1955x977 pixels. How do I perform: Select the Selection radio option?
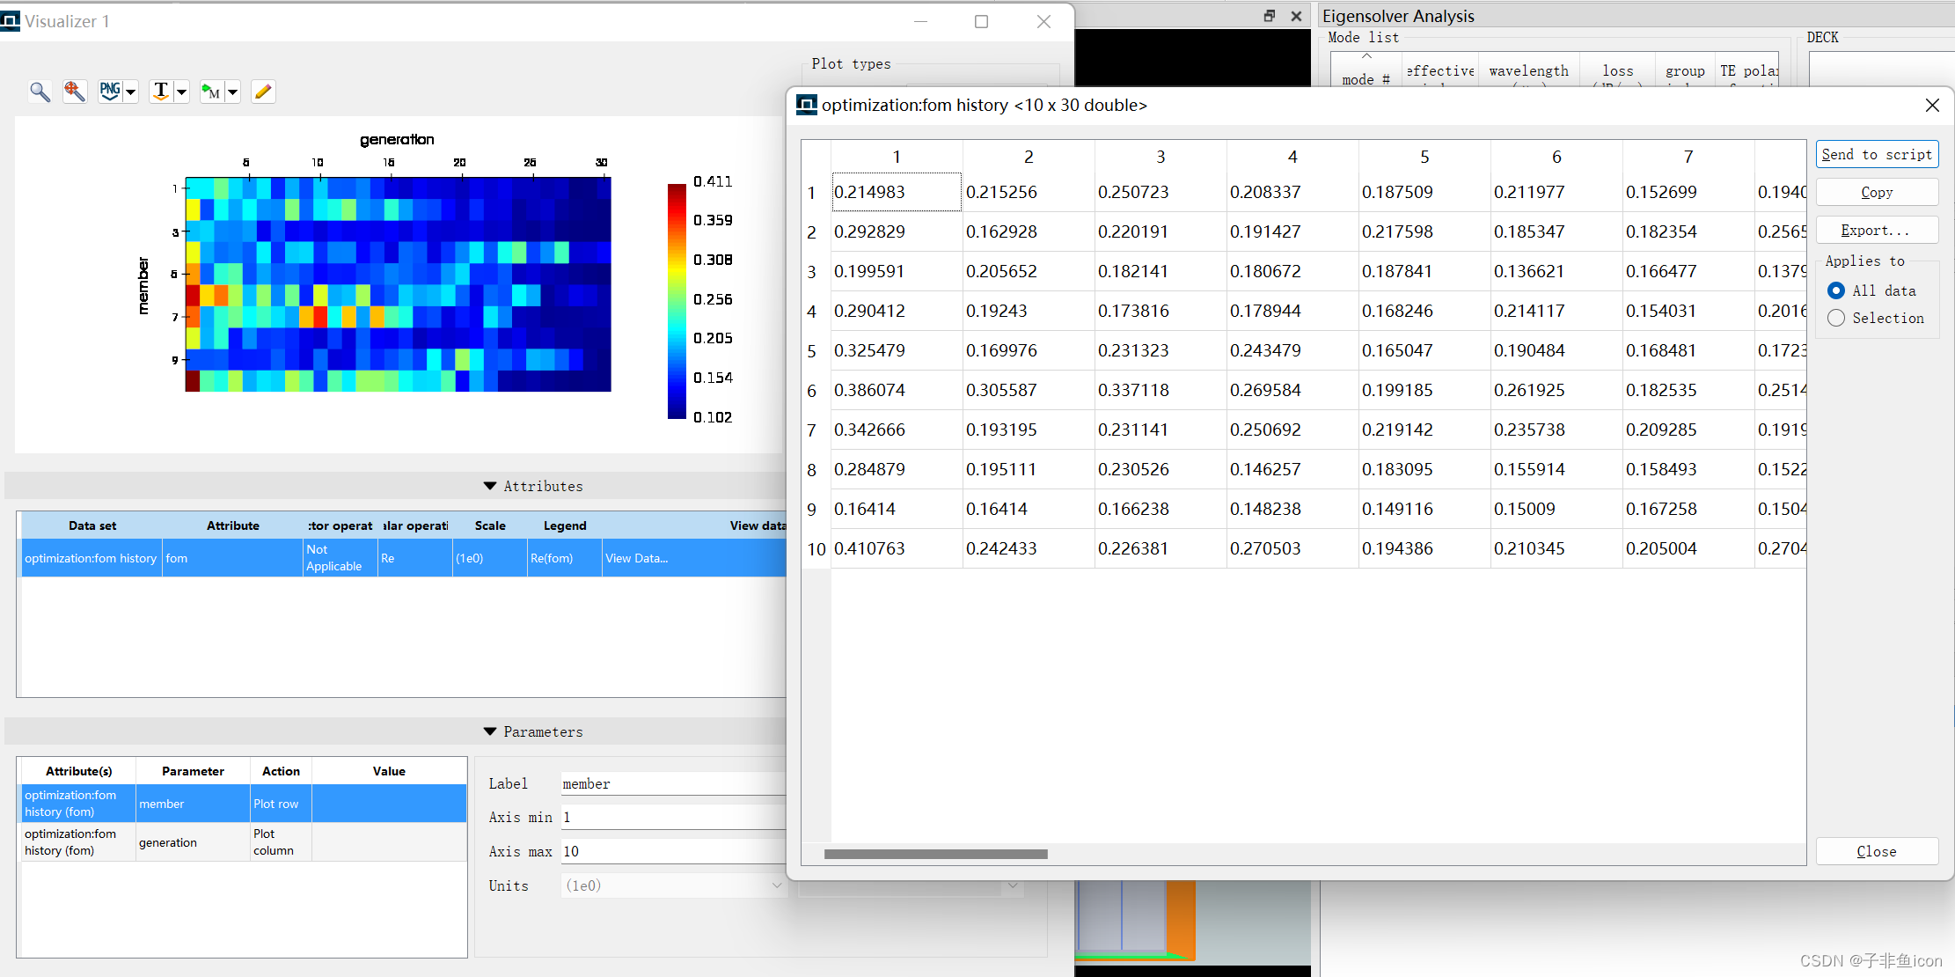point(1836,318)
